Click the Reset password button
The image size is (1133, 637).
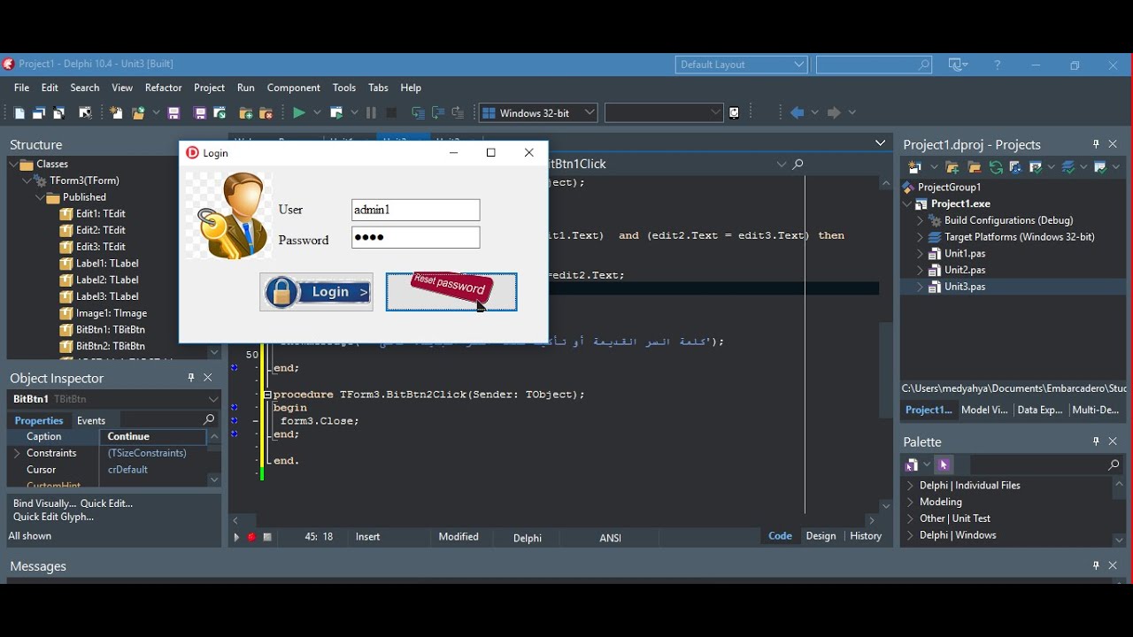(452, 293)
